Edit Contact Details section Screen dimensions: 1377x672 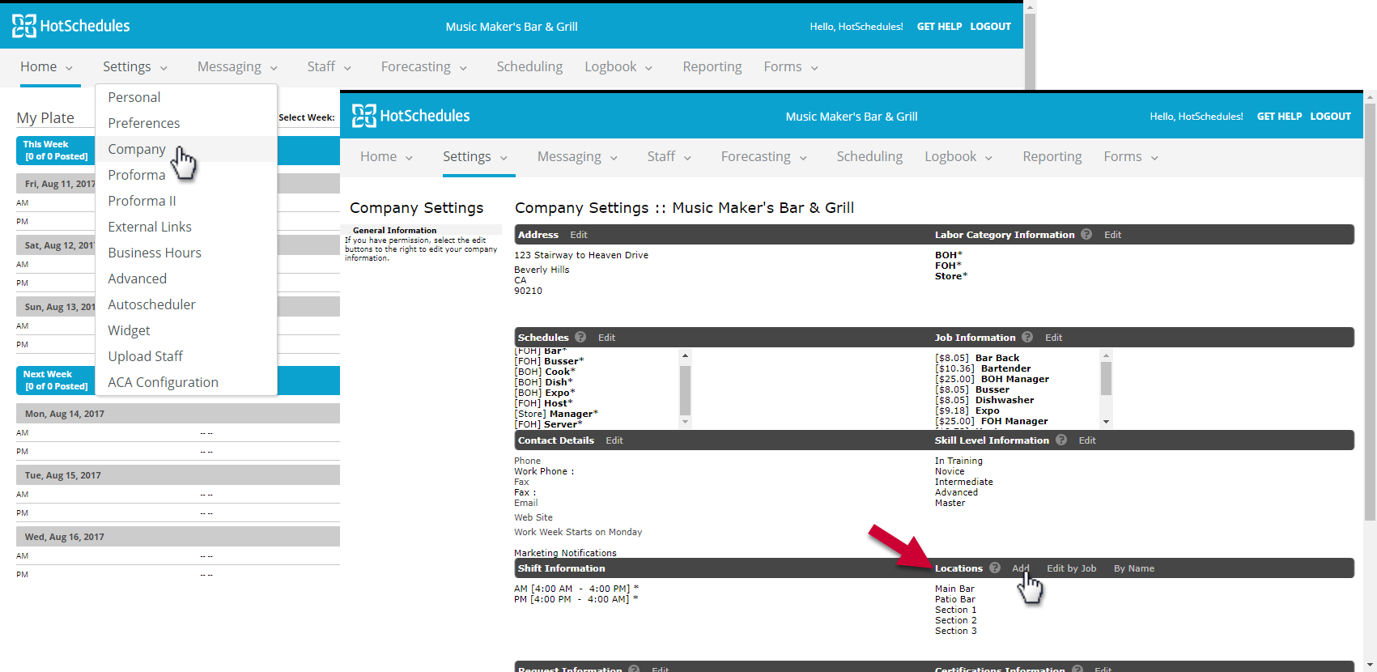click(x=614, y=440)
